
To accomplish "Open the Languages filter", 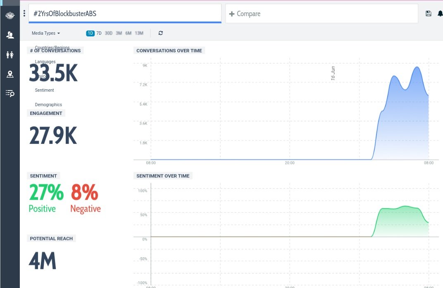I will click(45, 62).
